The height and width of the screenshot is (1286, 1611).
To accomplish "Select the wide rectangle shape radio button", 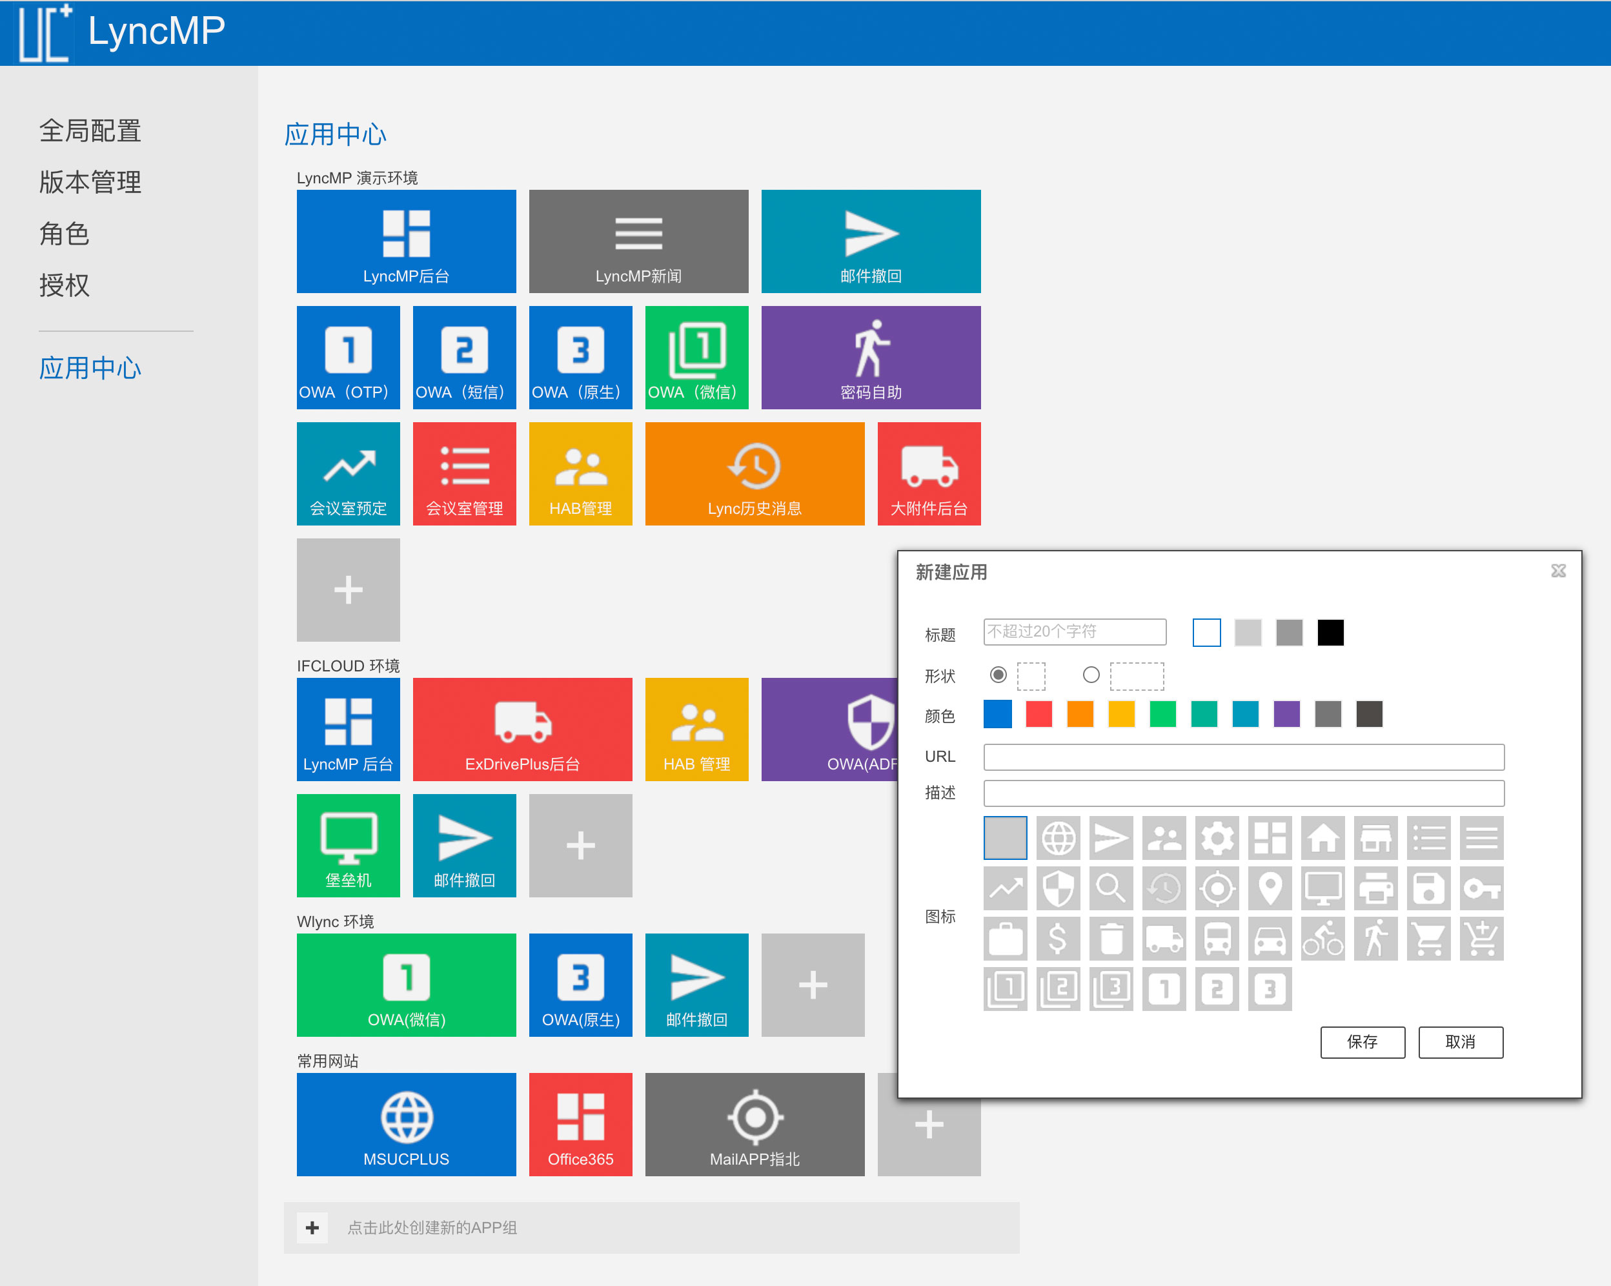I will click(x=1091, y=675).
